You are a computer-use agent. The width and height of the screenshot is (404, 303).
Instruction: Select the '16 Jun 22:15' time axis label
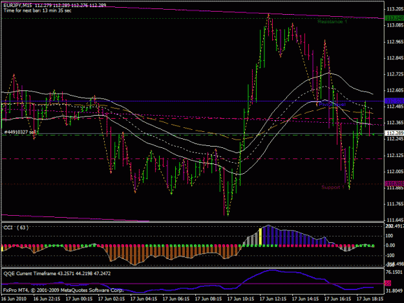(x=47, y=298)
